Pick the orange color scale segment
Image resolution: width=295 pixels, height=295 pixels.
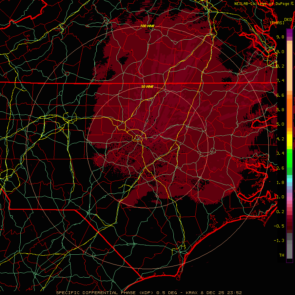tap(289, 113)
